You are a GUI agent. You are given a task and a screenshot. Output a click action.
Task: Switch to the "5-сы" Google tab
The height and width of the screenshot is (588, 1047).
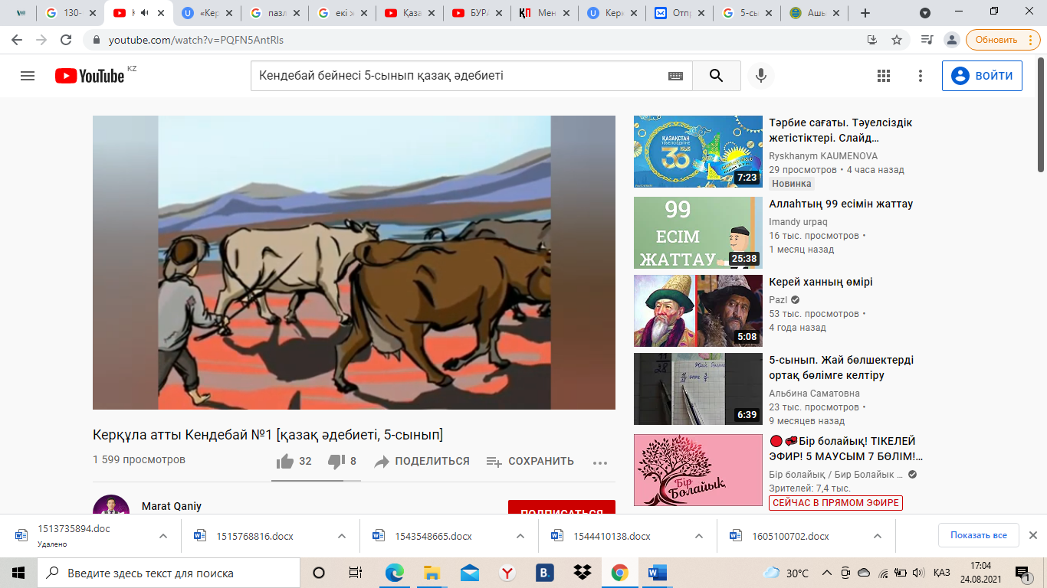pyautogui.click(x=748, y=13)
